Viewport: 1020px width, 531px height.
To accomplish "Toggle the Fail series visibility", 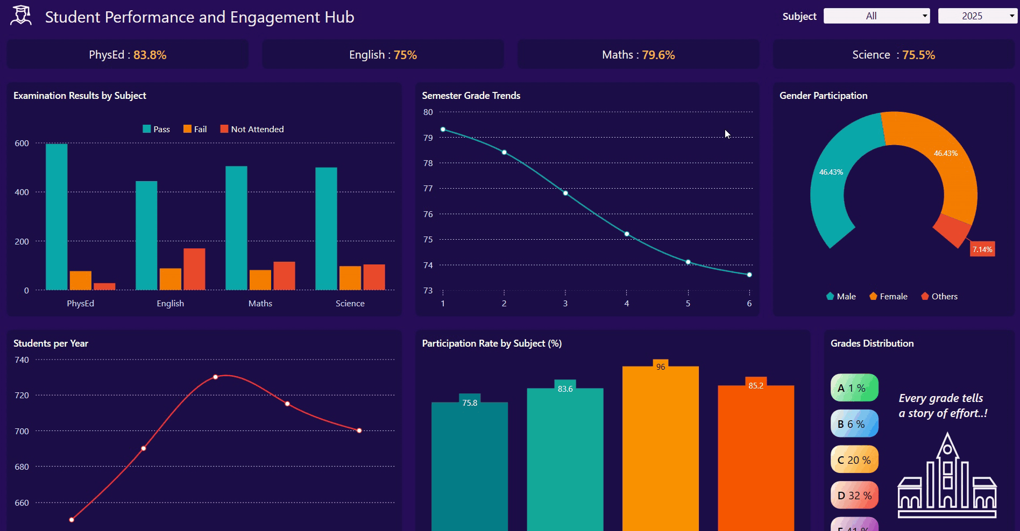I will [x=195, y=129].
